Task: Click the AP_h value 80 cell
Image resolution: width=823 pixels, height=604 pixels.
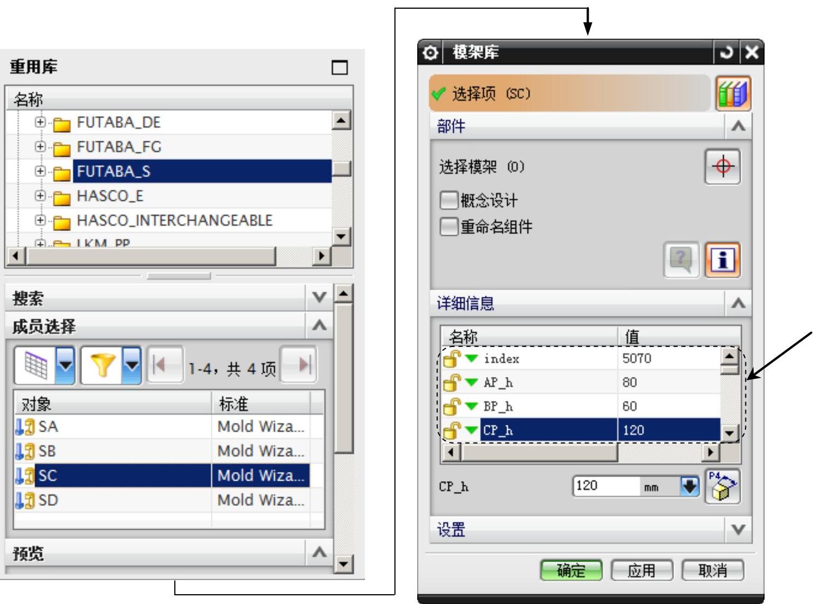Action: [x=669, y=382]
